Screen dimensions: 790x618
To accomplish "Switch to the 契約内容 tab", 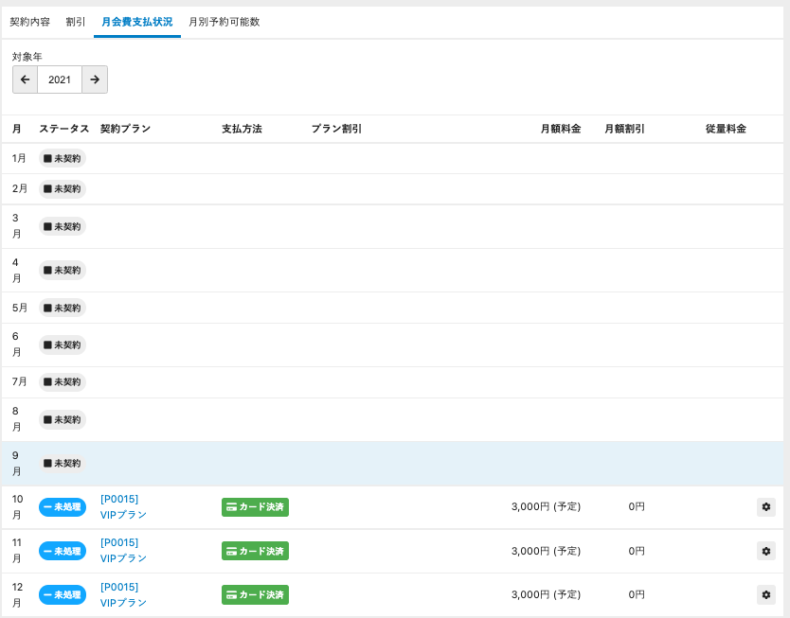I will [30, 21].
